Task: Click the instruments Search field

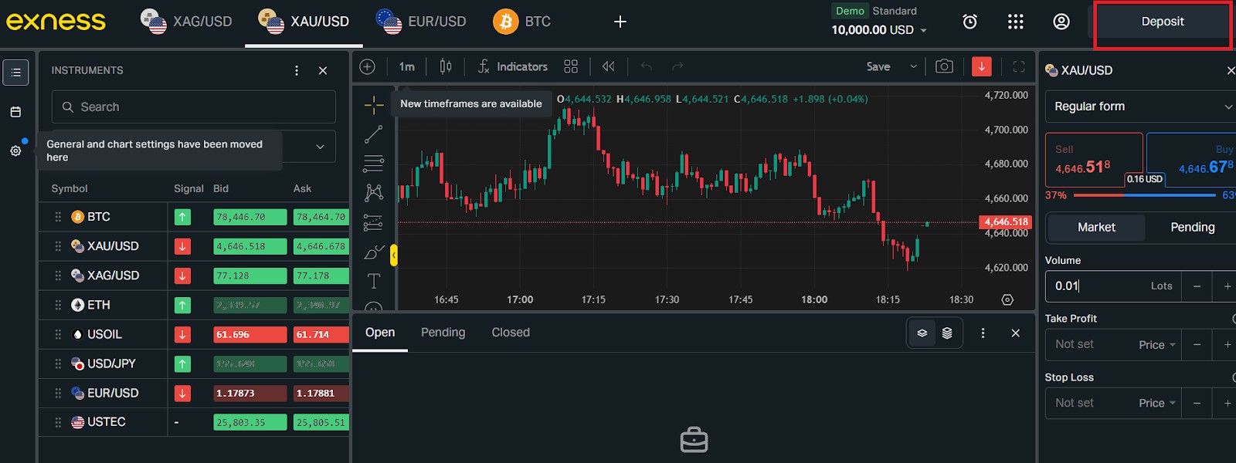Action: (x=194, y=107)
